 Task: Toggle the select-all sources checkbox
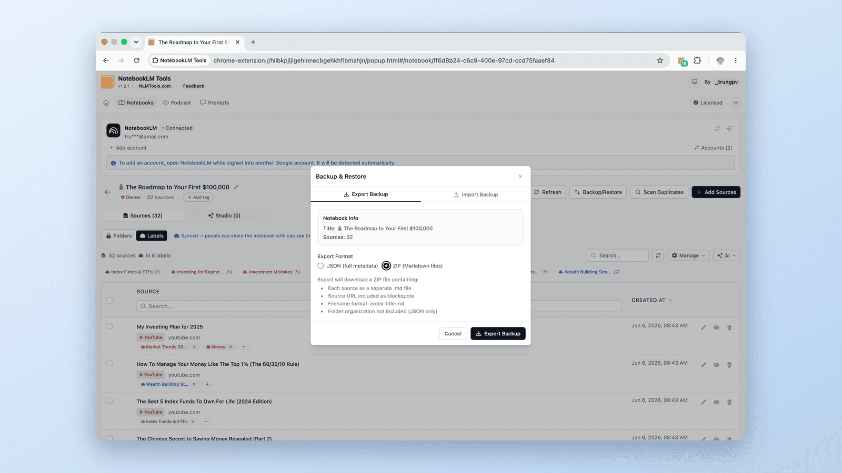click(109, 301)
